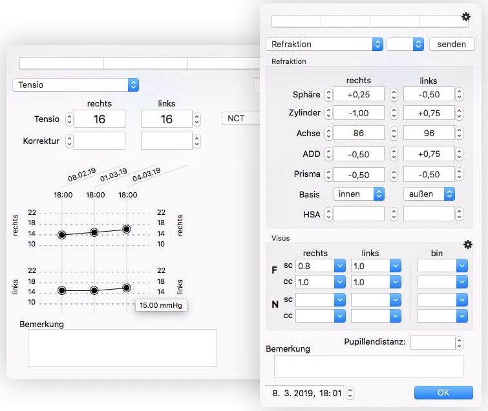Screen dimensions: 488x411
Task: Click Achse links field 96
Action: (429, 133)
